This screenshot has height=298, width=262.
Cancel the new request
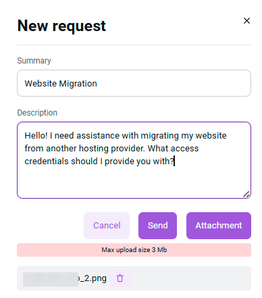click(x=107, y=226)
